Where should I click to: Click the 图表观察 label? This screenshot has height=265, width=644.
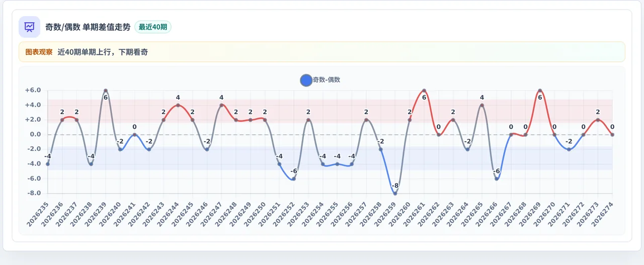click(39, 52)
